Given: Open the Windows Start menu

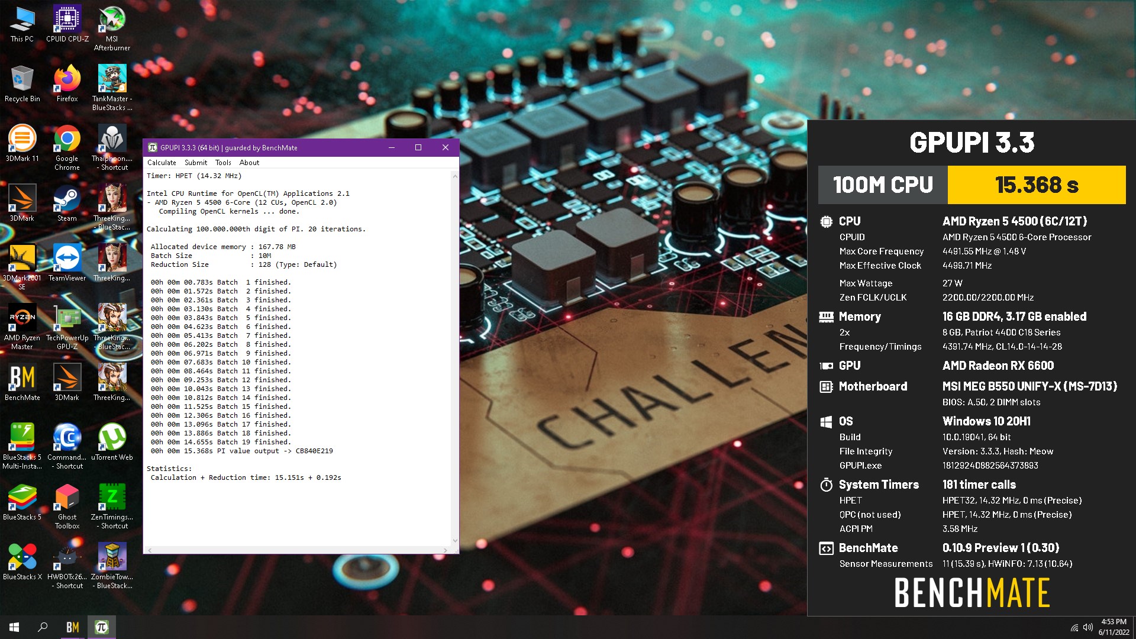Looking at the screenshot, I should [14, 627].
